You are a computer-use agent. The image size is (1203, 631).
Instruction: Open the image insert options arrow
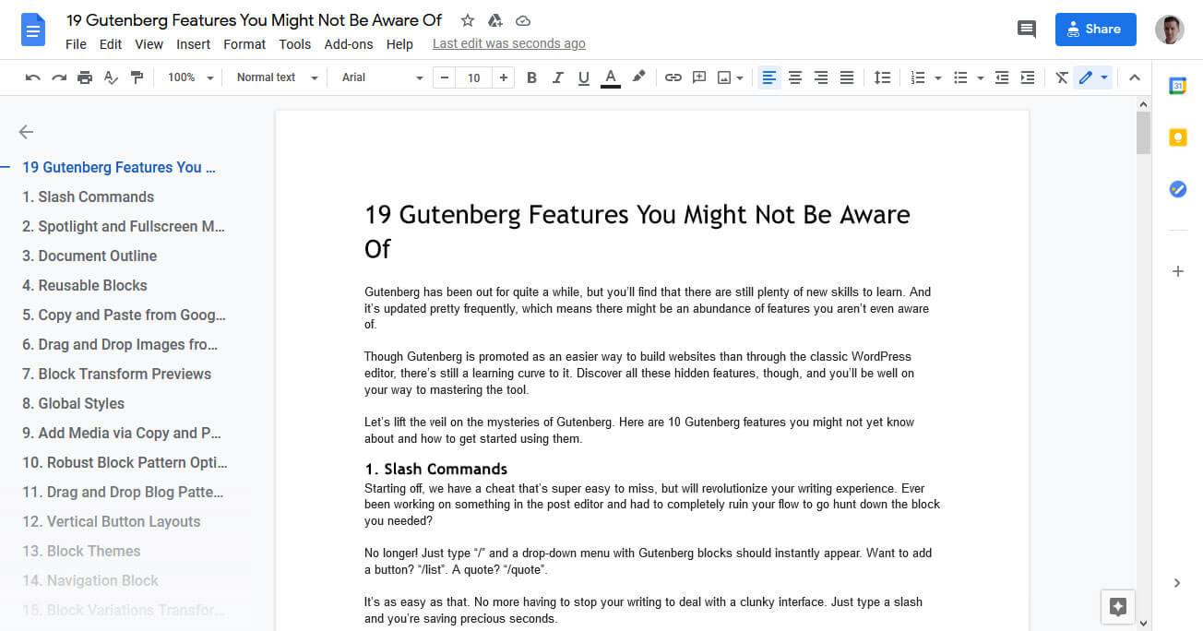click(x=740, y=78)
